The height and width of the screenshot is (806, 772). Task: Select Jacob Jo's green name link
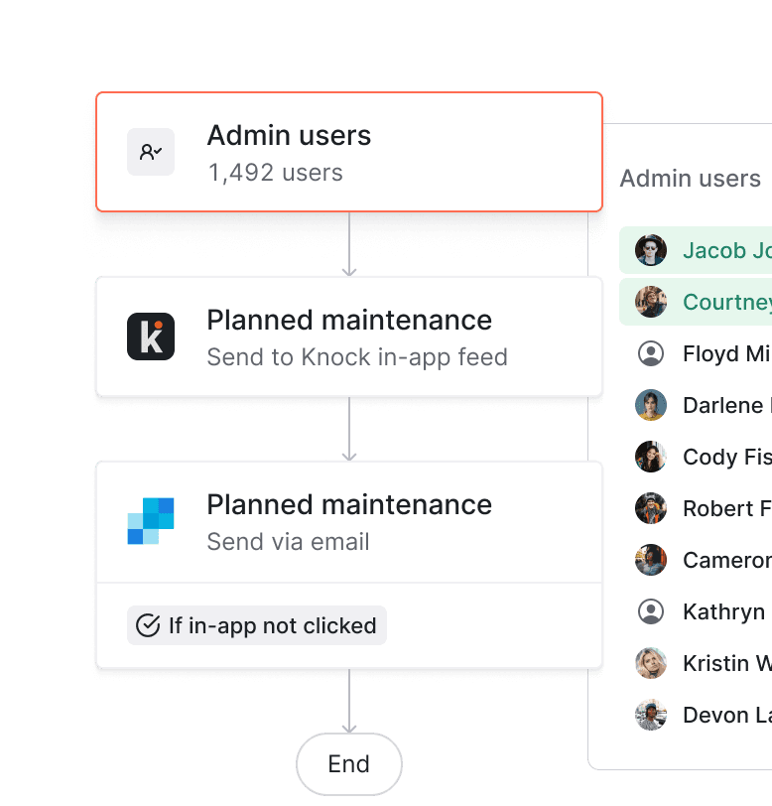pyautogui.click(x=727, y=250)
